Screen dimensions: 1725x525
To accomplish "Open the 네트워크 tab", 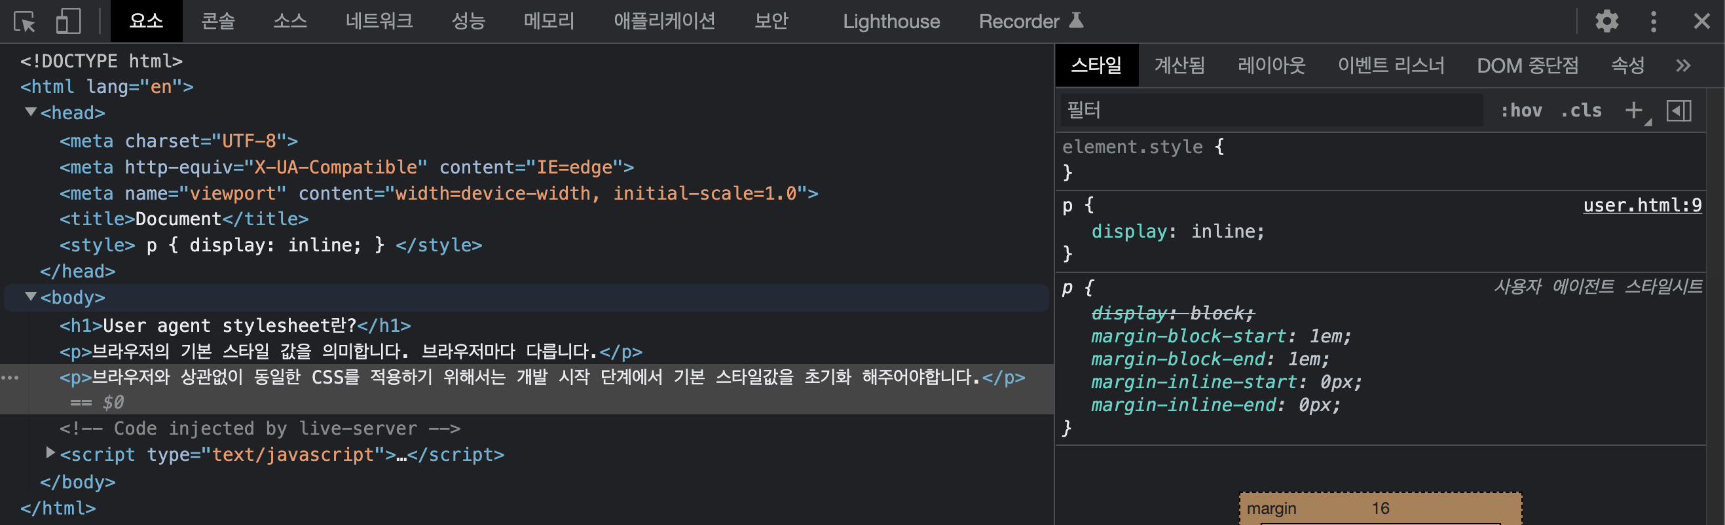I will (379, 22).
